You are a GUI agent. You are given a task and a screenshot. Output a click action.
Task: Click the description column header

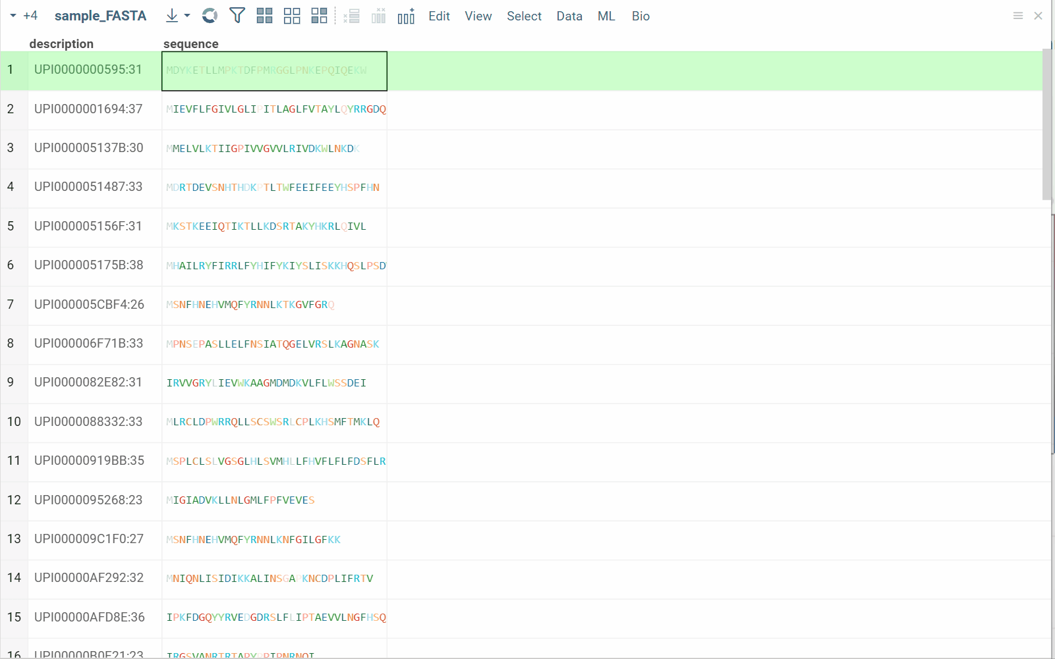click(x=61, y=44)
